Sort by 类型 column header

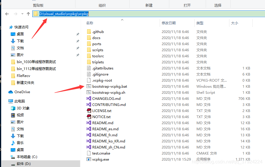pyautogui.click(x=200, y=23)
